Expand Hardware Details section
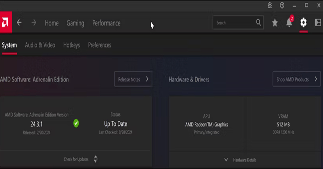The width and height of the screenshot is (323, 169). 240,160
